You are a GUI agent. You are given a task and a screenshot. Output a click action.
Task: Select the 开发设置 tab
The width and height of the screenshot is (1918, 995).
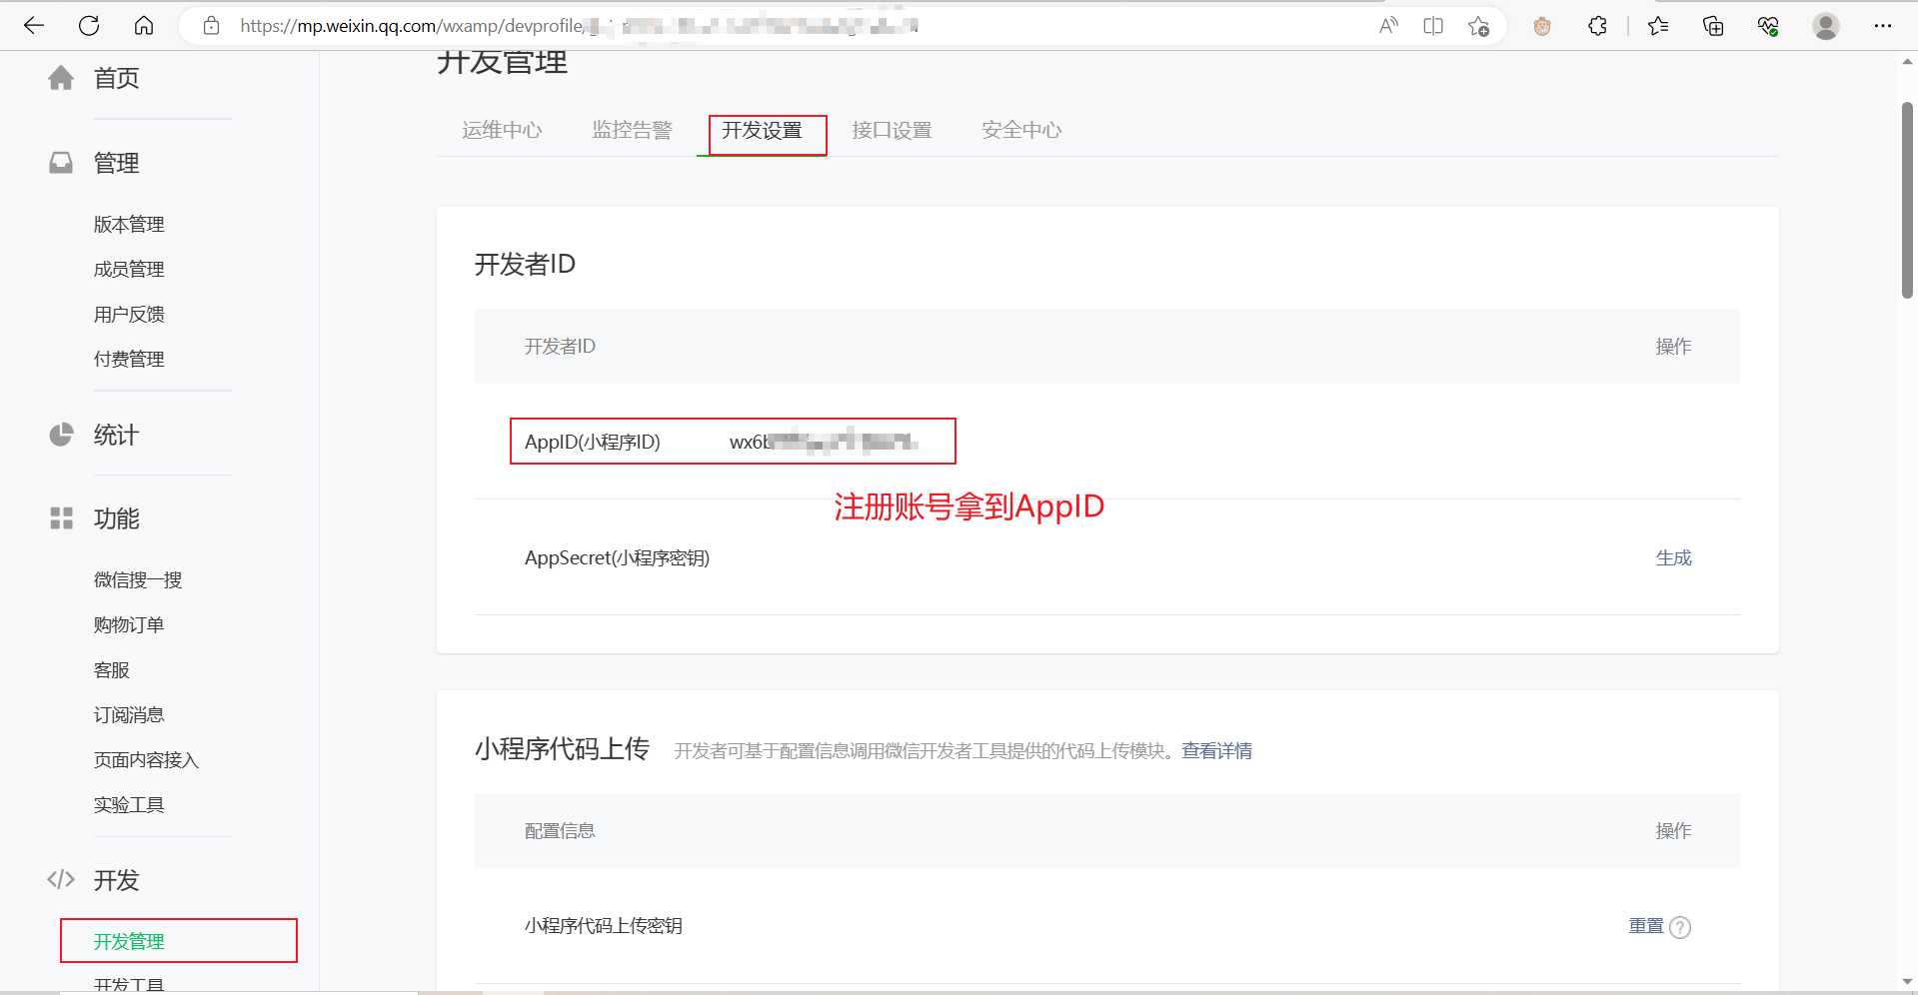(x=762, y=130)
